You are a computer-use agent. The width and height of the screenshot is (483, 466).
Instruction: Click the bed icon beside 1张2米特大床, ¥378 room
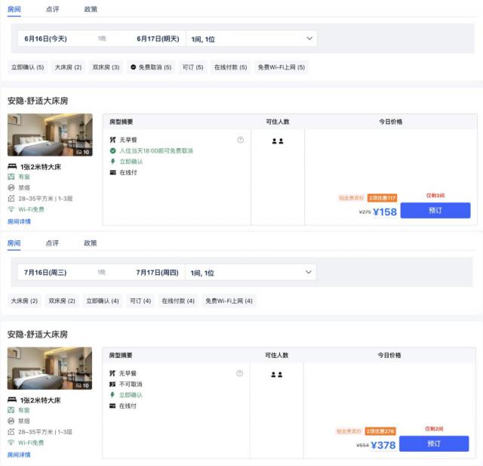[12, 400]
